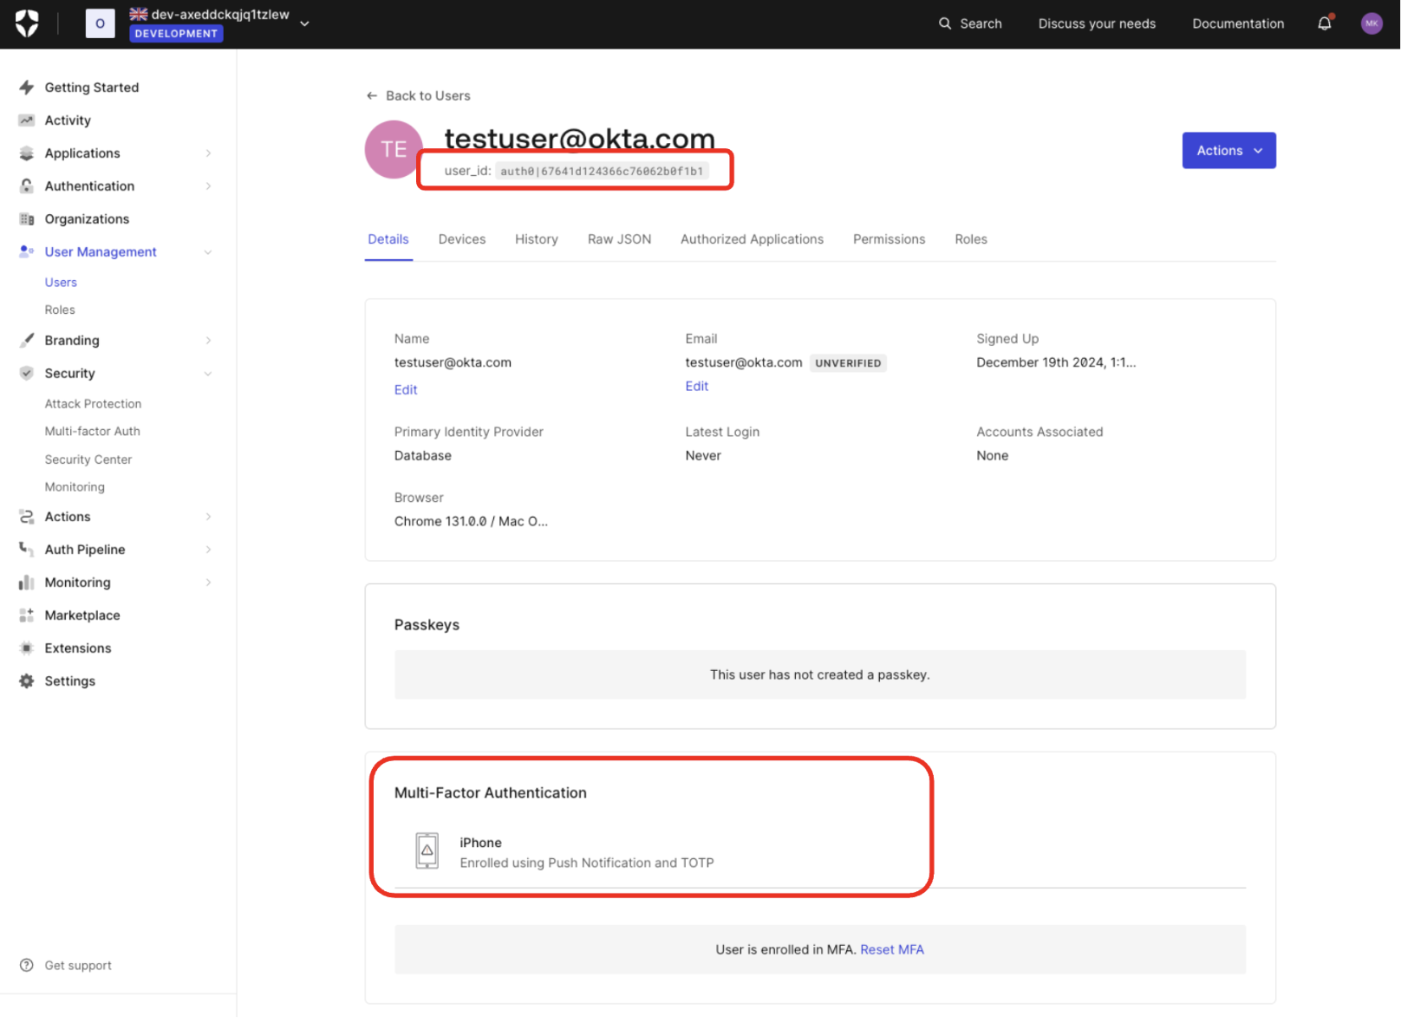
Task: Click the user_id value auth0|67641d124366c76062b0f1b1
Action: 602,172
